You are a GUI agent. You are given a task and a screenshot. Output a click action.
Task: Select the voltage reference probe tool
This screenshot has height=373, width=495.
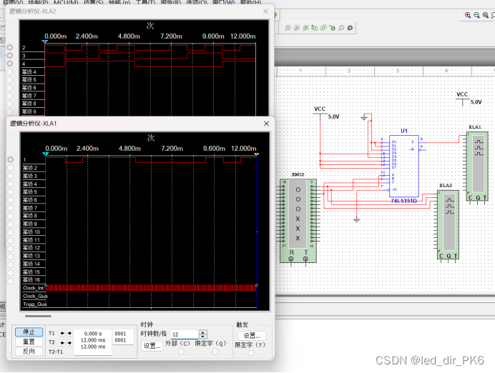tap(332, 28)
